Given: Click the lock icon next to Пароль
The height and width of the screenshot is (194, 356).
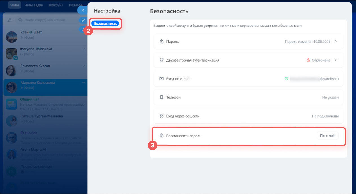Looking at the screenshot, I should pyautogui.click(x=162, y=42).
